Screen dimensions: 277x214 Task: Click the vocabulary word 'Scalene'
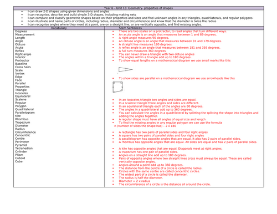pyautogui.click(x=20, y=100)
